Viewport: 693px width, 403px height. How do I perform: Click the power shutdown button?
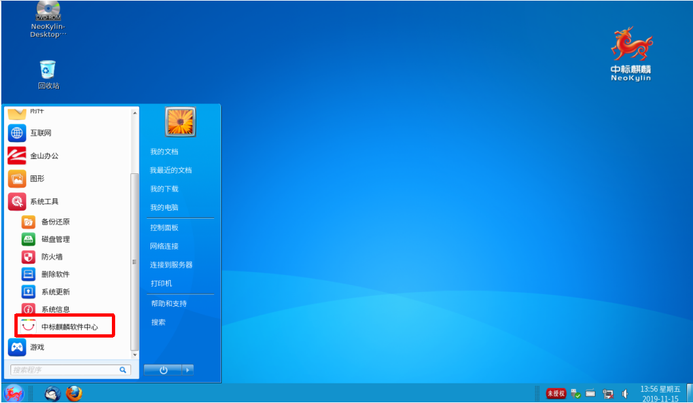(x=163, y=370)
